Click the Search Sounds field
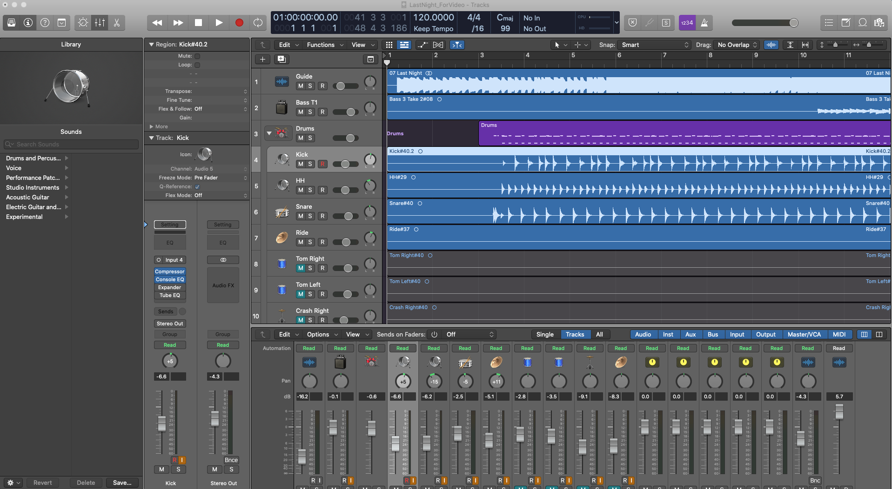The image size is (892, 489). [x=71, y=145]
